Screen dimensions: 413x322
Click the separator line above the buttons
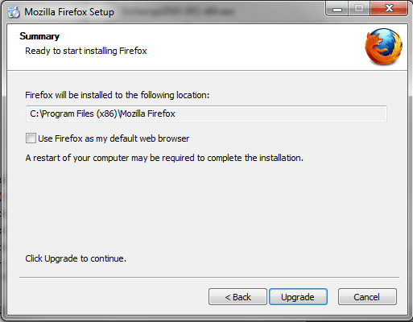click(x=209, y=277)
